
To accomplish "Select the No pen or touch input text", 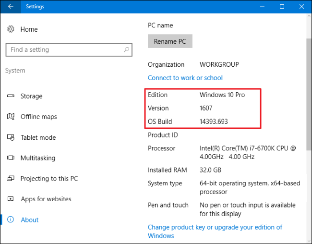I will click(x=248, y=209).
